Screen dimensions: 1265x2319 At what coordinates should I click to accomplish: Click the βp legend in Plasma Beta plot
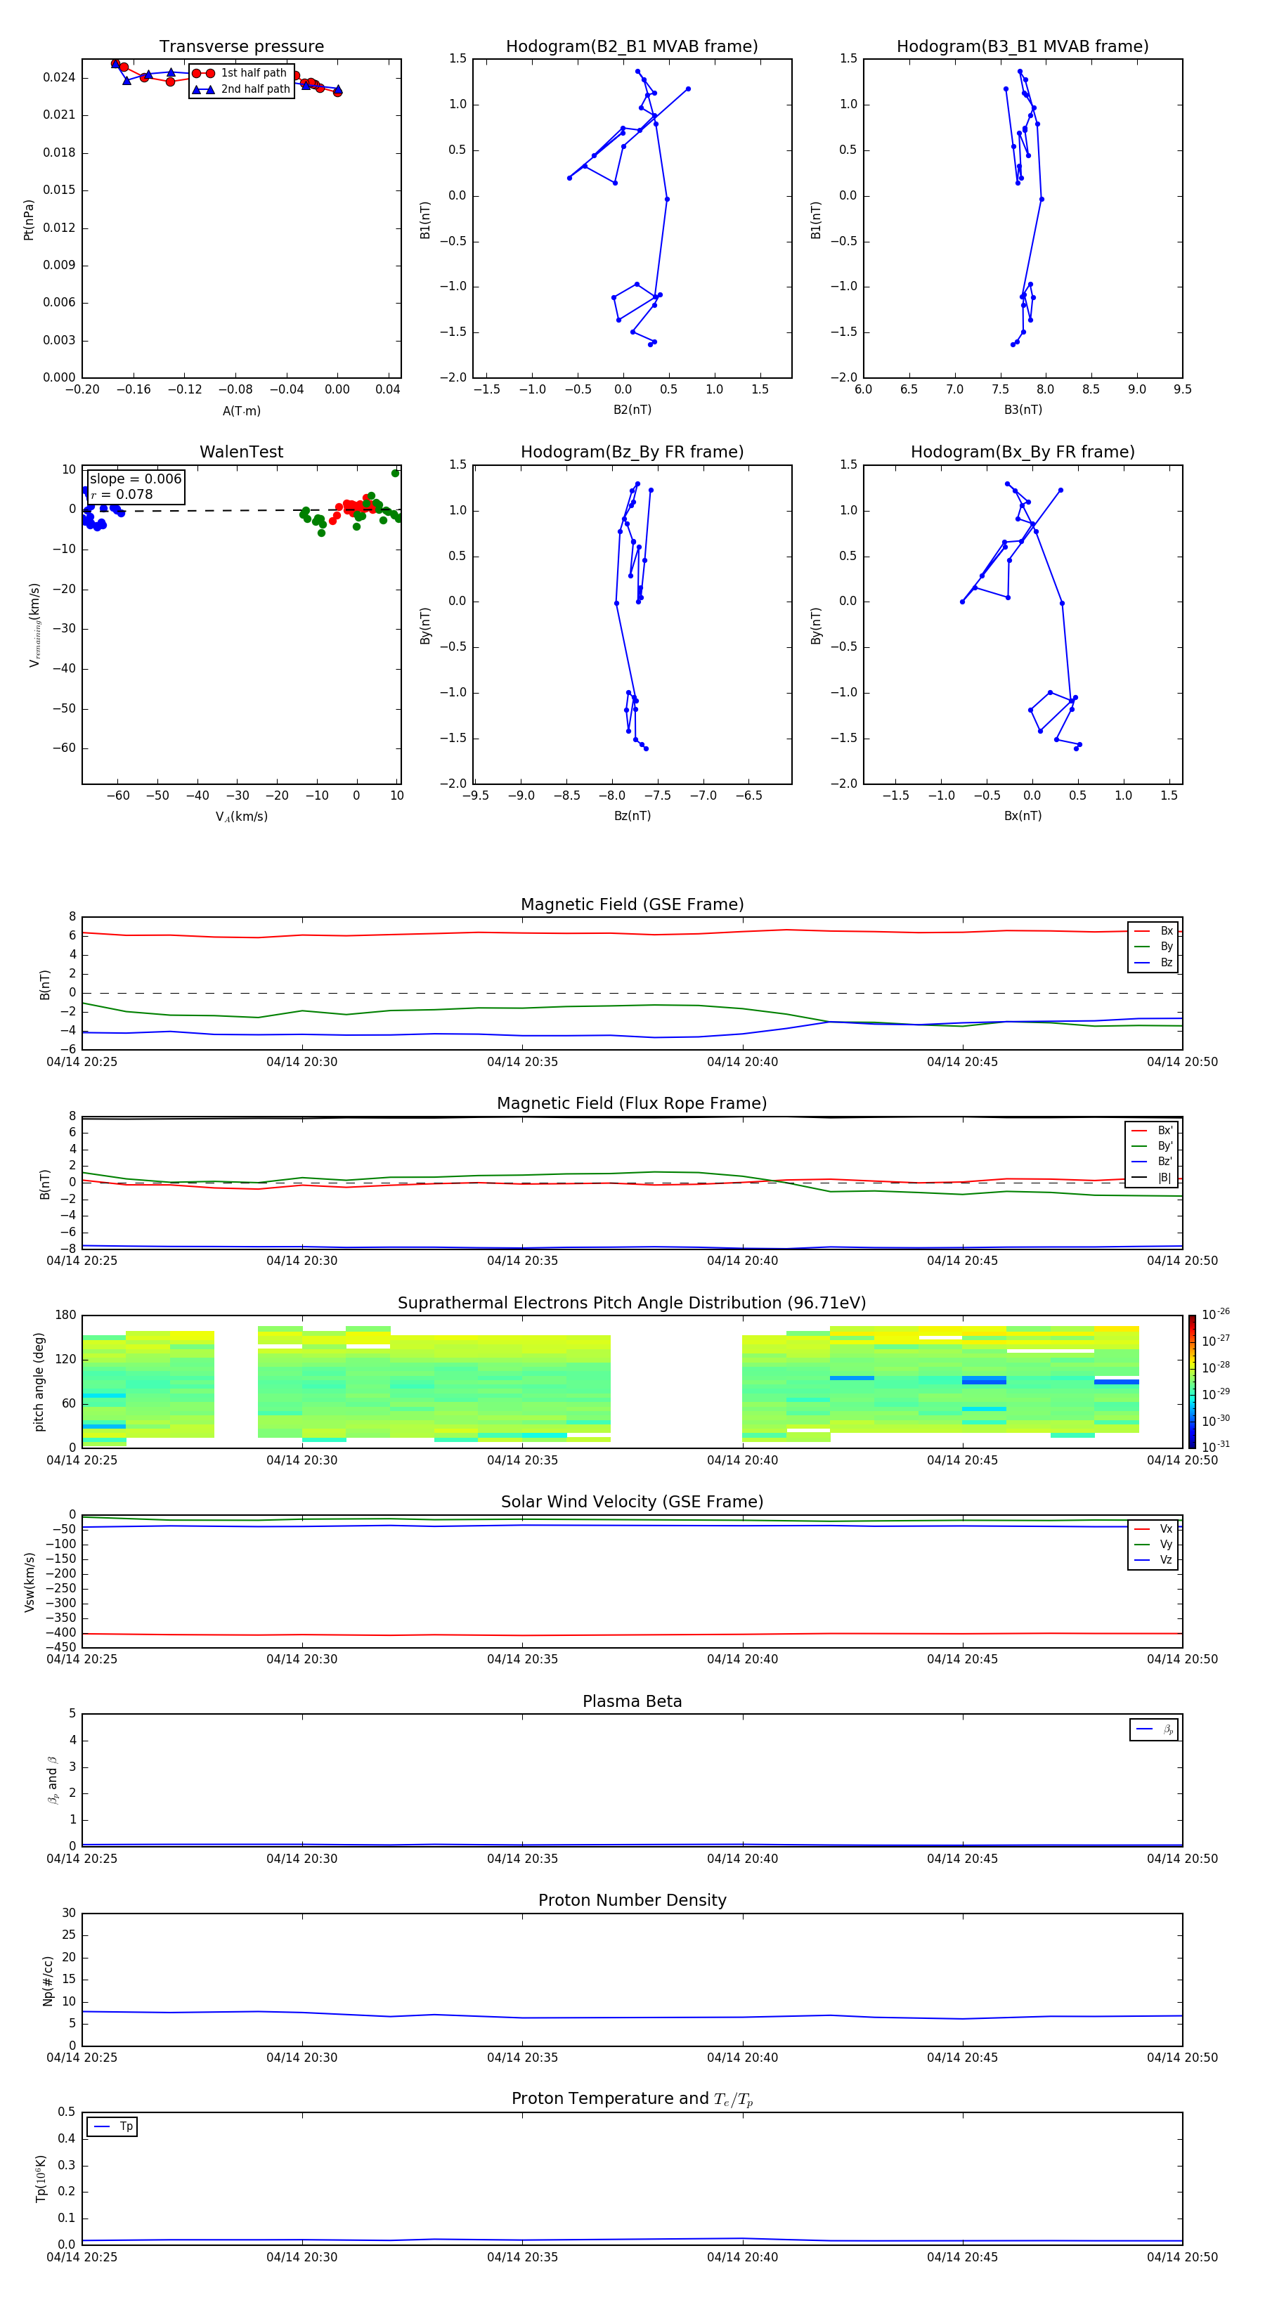[1154, 1729]
